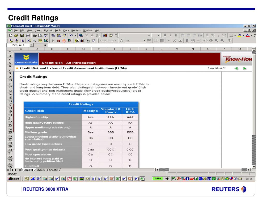Click the Windows Start button
265x199 pixels.
14,179
